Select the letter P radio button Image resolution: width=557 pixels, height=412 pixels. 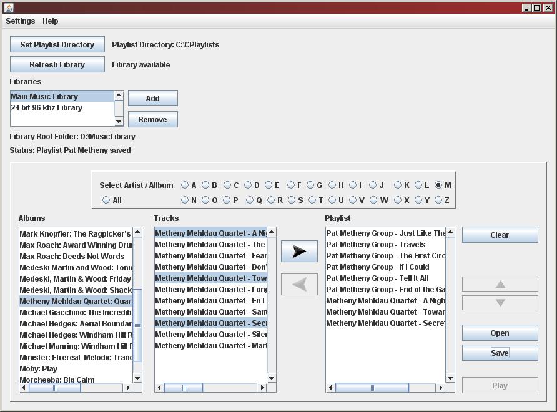click(x=227, y=200)
